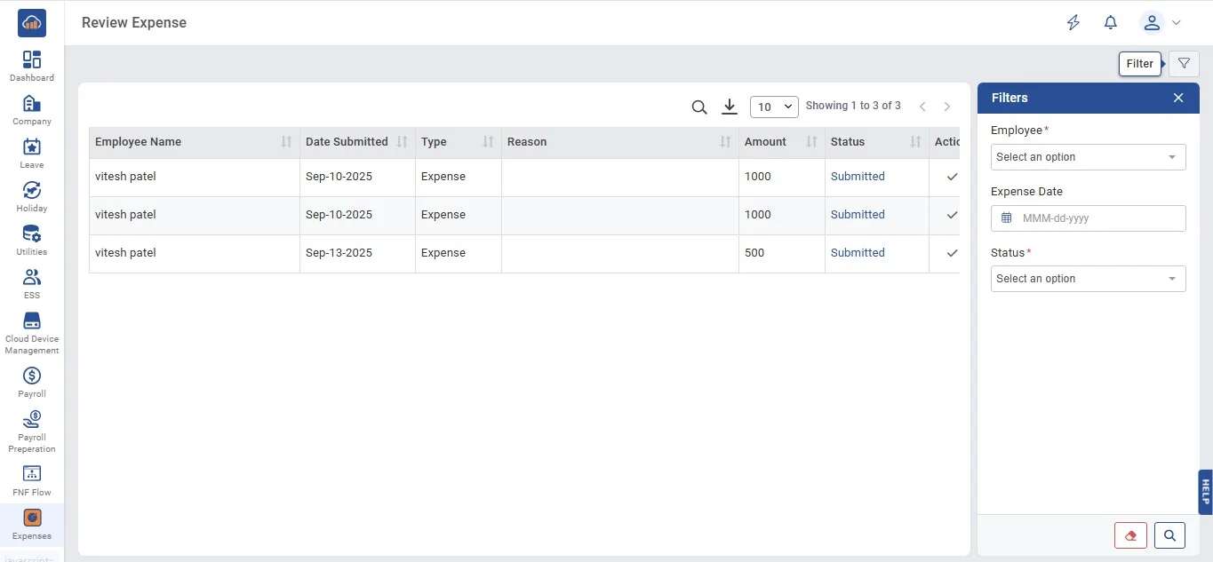
Task: Click the table search magnifier icon
Action: 699,107
